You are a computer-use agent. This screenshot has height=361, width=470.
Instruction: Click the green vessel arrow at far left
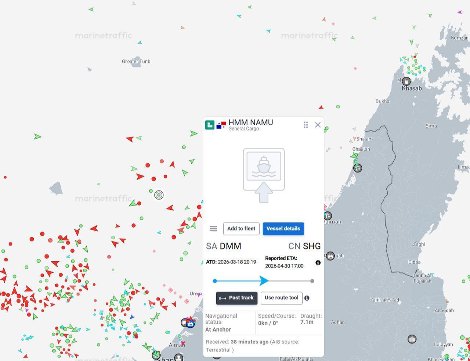[37, 137]
